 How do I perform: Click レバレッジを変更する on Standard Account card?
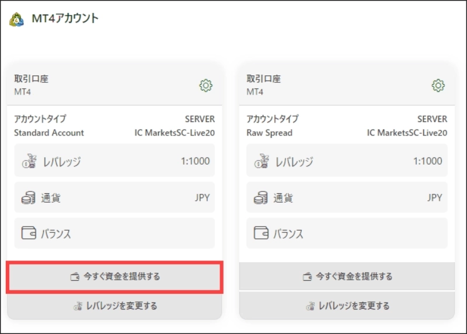tap(114, 305)
